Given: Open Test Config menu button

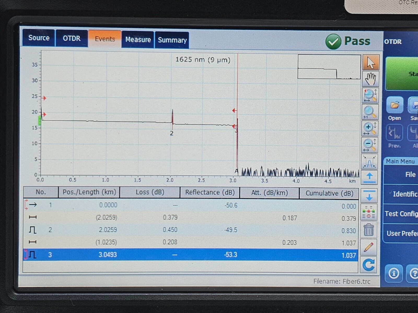Looking at the screenshot, I should (401, 214).
